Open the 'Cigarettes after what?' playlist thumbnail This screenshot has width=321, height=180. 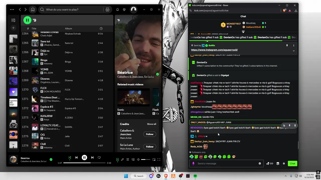pyautogui.click(x=13, y=102)
